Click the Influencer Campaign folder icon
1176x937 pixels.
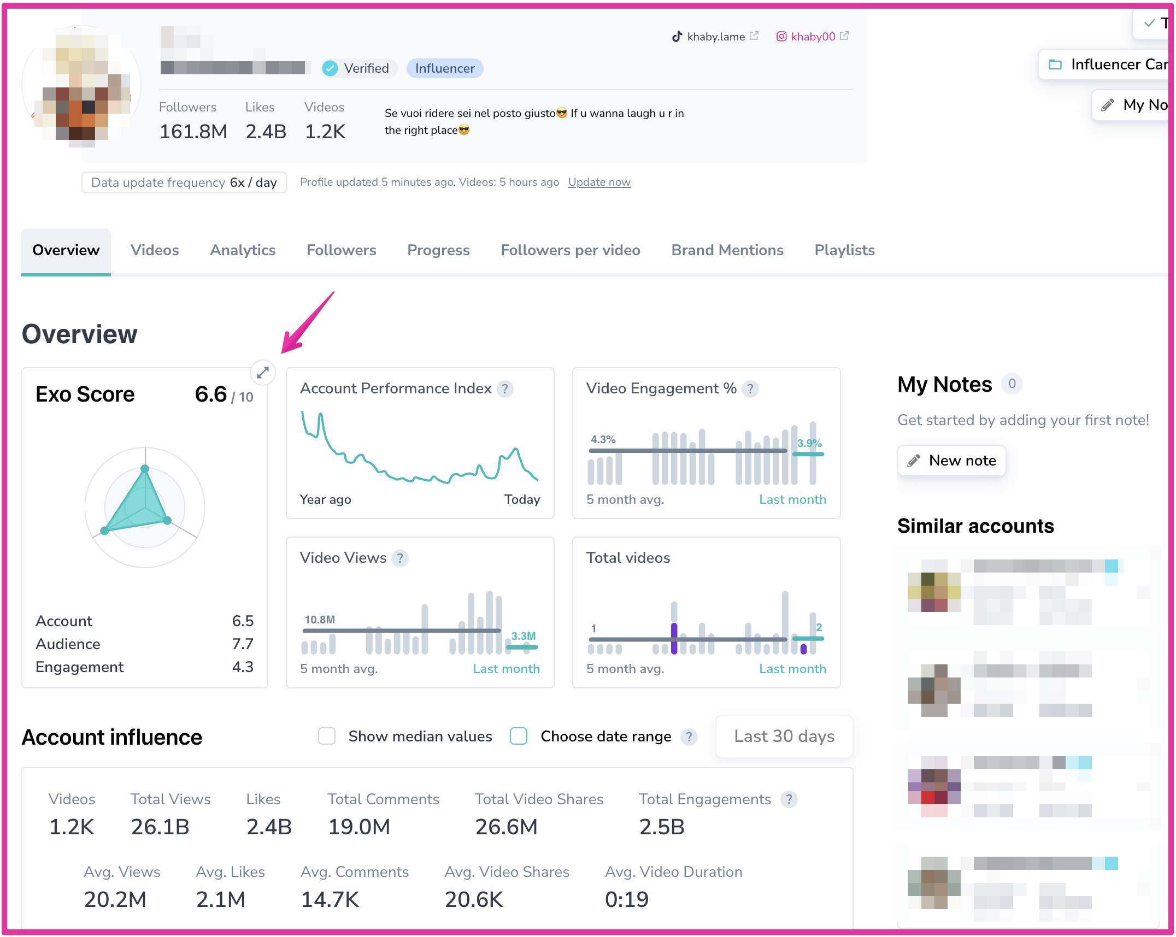click(x=1055, y=64)
